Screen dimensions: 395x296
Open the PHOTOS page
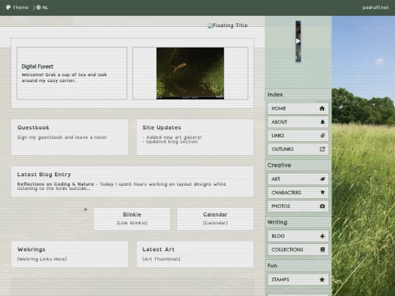click(298, 206)
